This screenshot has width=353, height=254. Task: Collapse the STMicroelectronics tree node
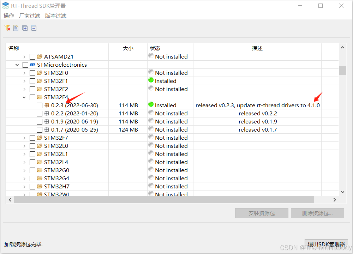coord(17,65)
